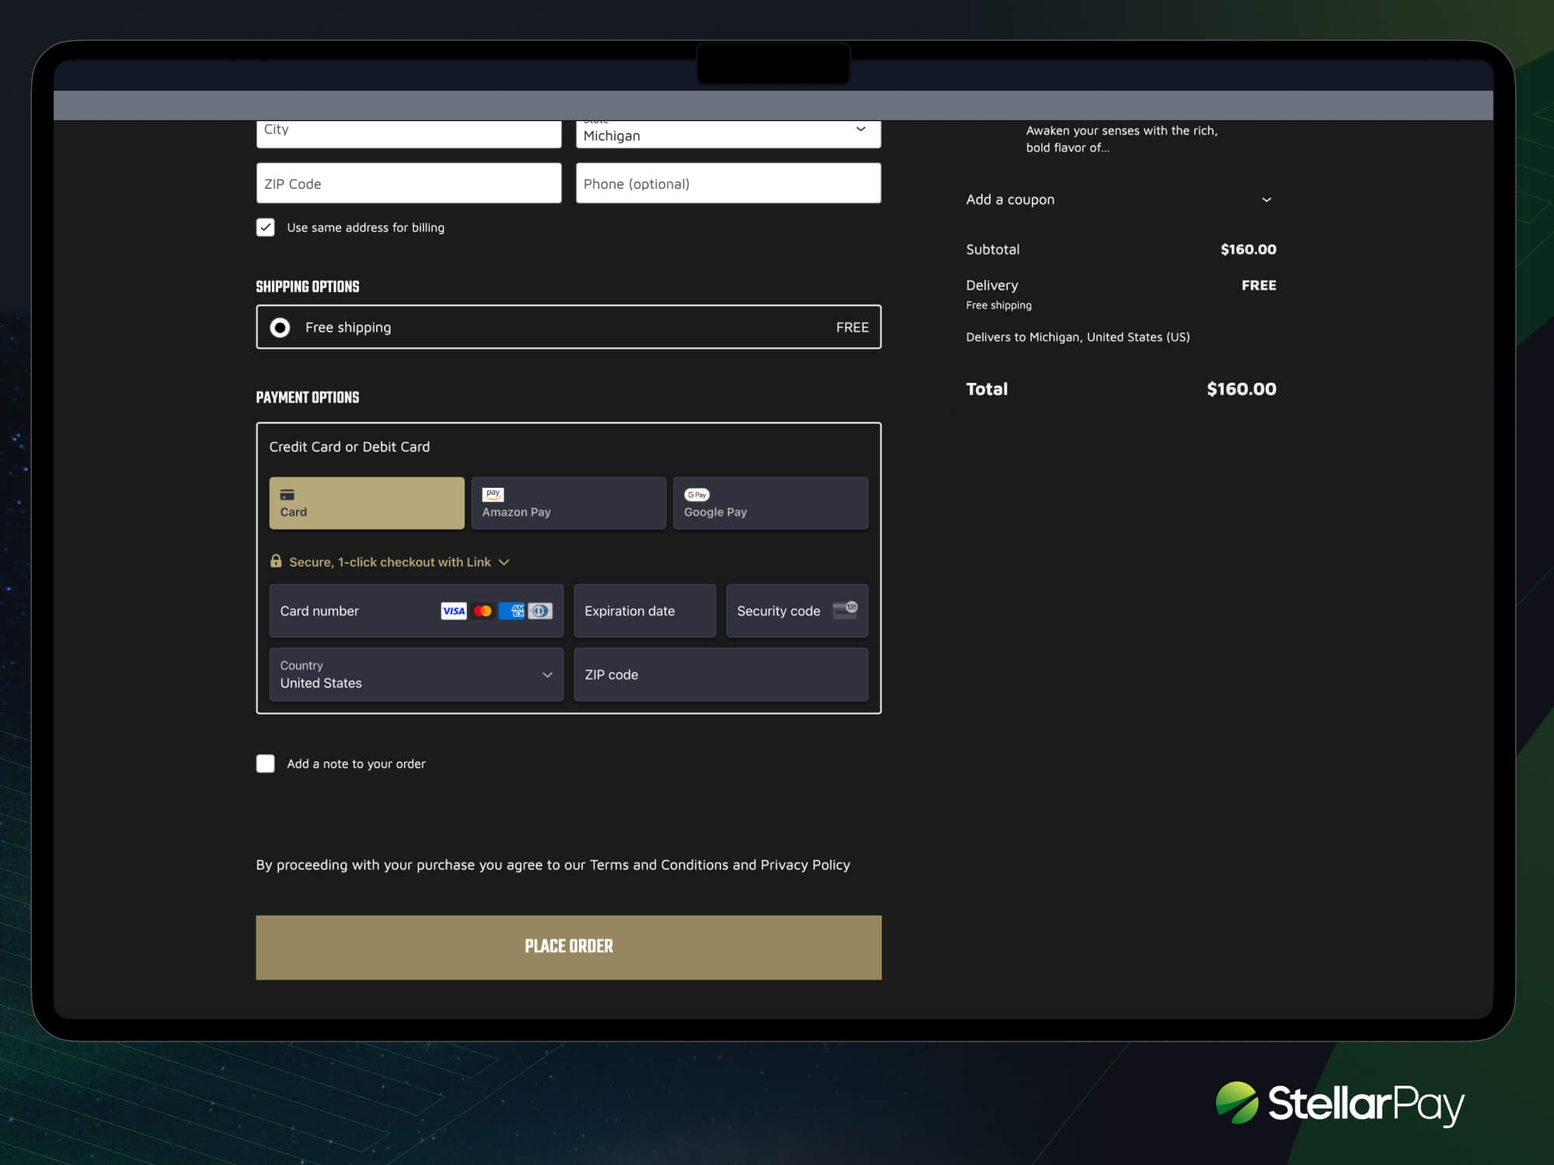This screenshot has height=1165, width=1554.
Task: Select the Card payment tab
Action: click(x=367, y=503)
